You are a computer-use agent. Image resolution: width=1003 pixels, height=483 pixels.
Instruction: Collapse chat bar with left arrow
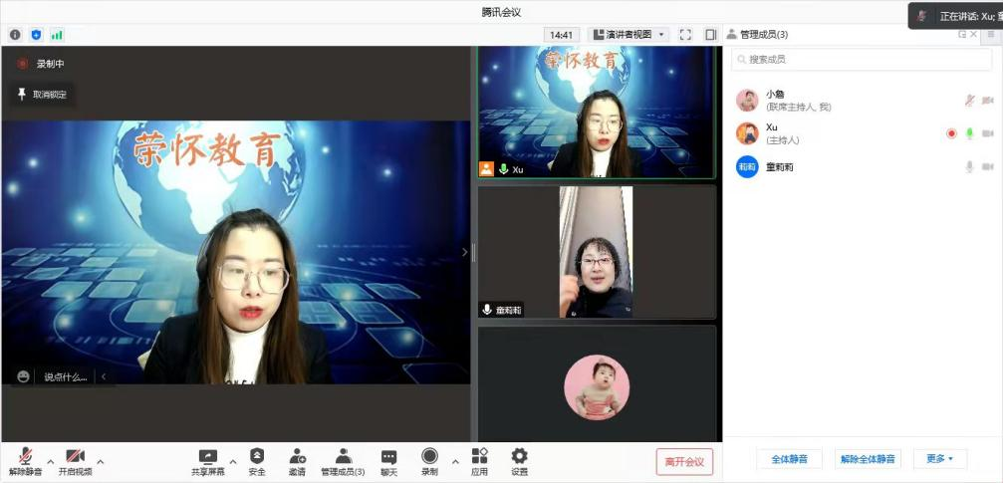click(104, 376)
